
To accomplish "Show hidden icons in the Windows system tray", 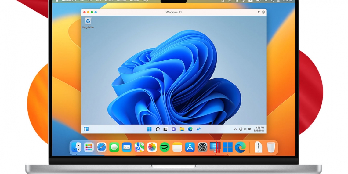I will [x=235, y=129].
